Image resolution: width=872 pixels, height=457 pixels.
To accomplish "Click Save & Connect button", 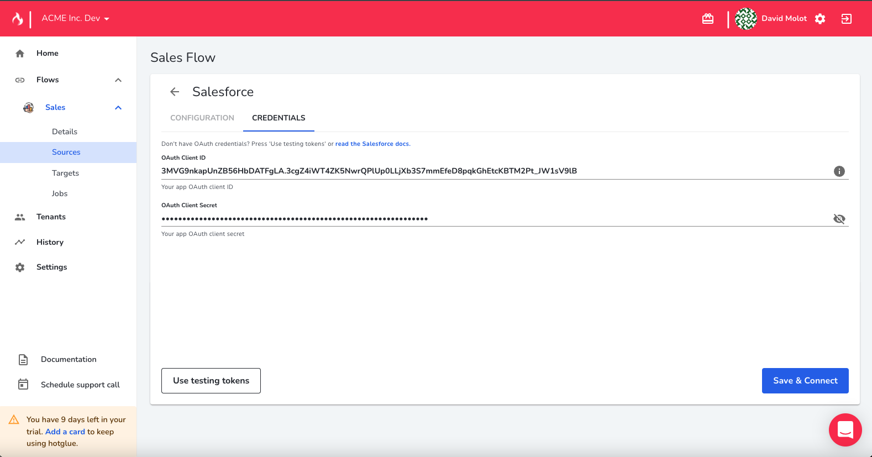I will 805,381.
